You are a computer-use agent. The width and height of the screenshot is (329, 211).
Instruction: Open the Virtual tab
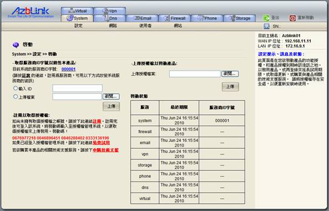point(77,11)
